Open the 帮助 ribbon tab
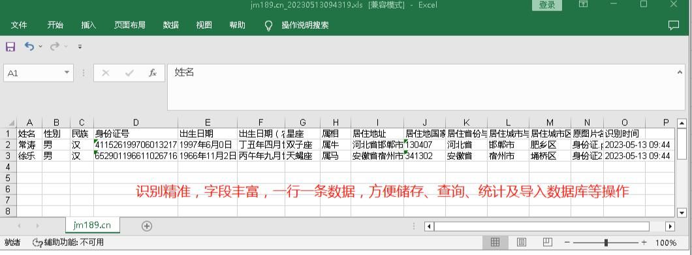Image resolution: width=692 pixels, height=255 pixels. (x=237, y=25)
